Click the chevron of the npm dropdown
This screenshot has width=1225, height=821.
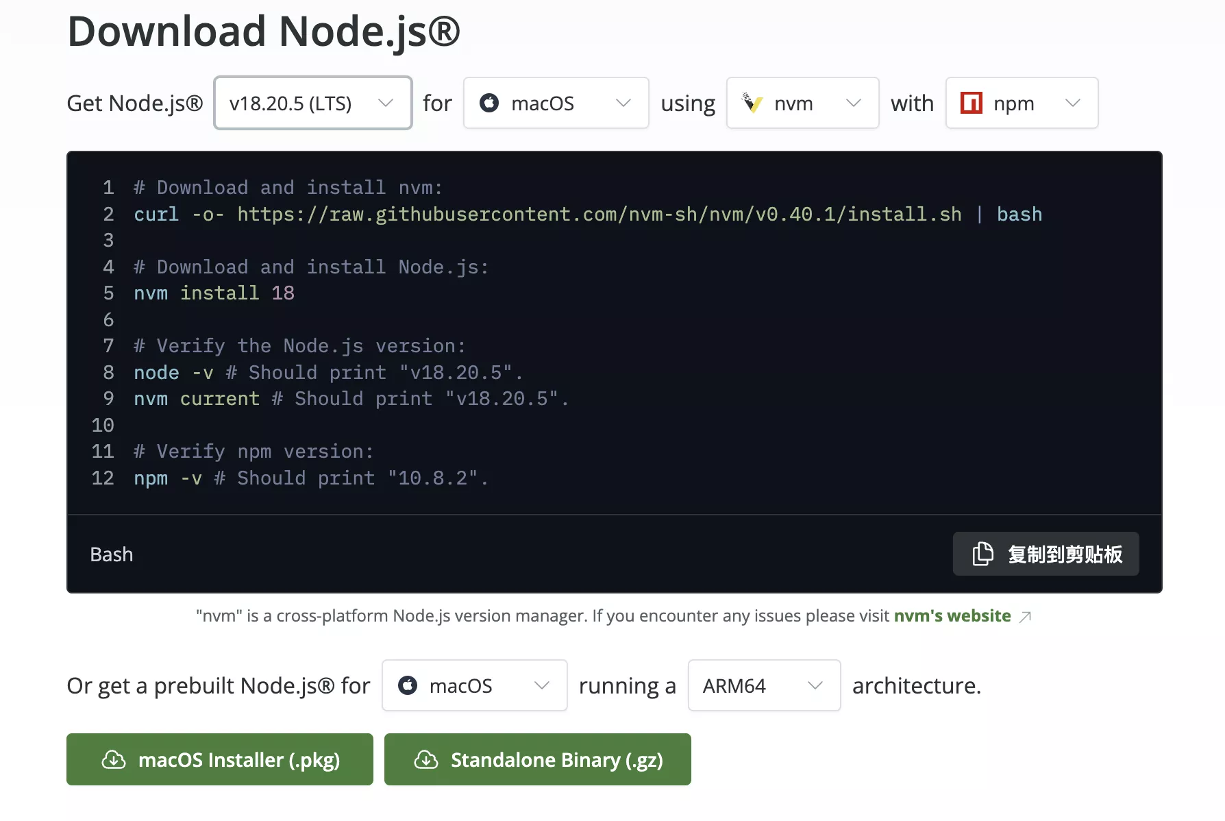click(x=1073, y=103)
